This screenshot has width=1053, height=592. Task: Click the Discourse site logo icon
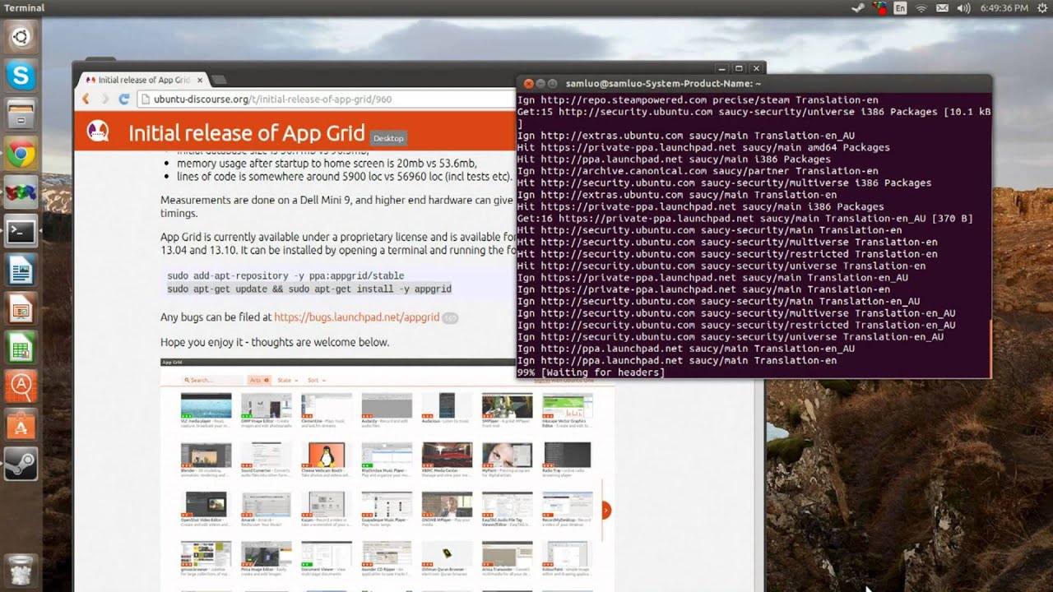coord(98,132)
